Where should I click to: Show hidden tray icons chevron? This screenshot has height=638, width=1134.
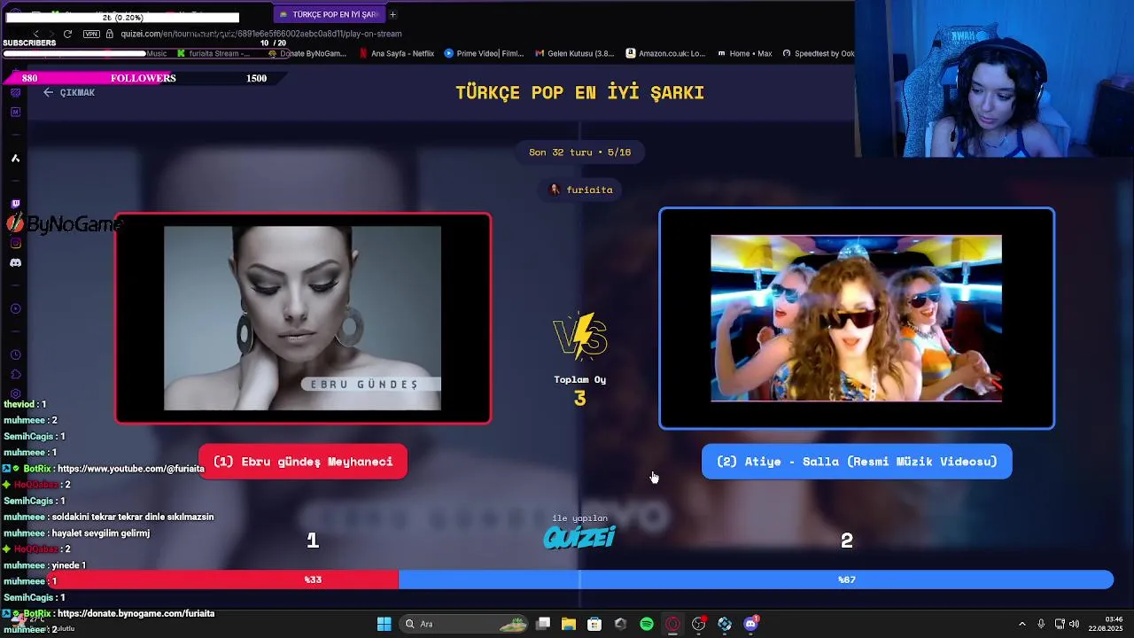coord(1021,624)
